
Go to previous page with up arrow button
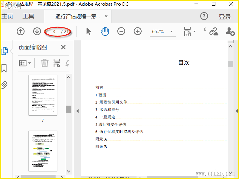tap(21, 31)
